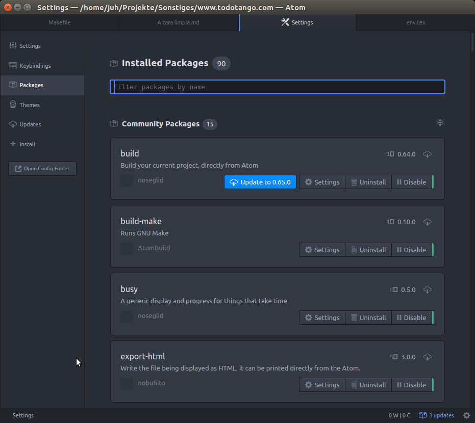Screen dimensions: 475x423
Task: Open noseglid author avatar on build card
Action: 127,181
